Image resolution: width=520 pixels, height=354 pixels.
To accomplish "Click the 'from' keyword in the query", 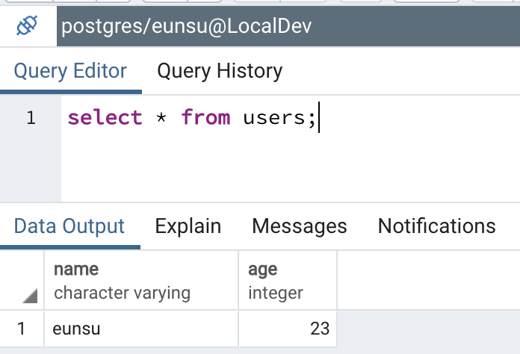I will (x=205, y=118).
